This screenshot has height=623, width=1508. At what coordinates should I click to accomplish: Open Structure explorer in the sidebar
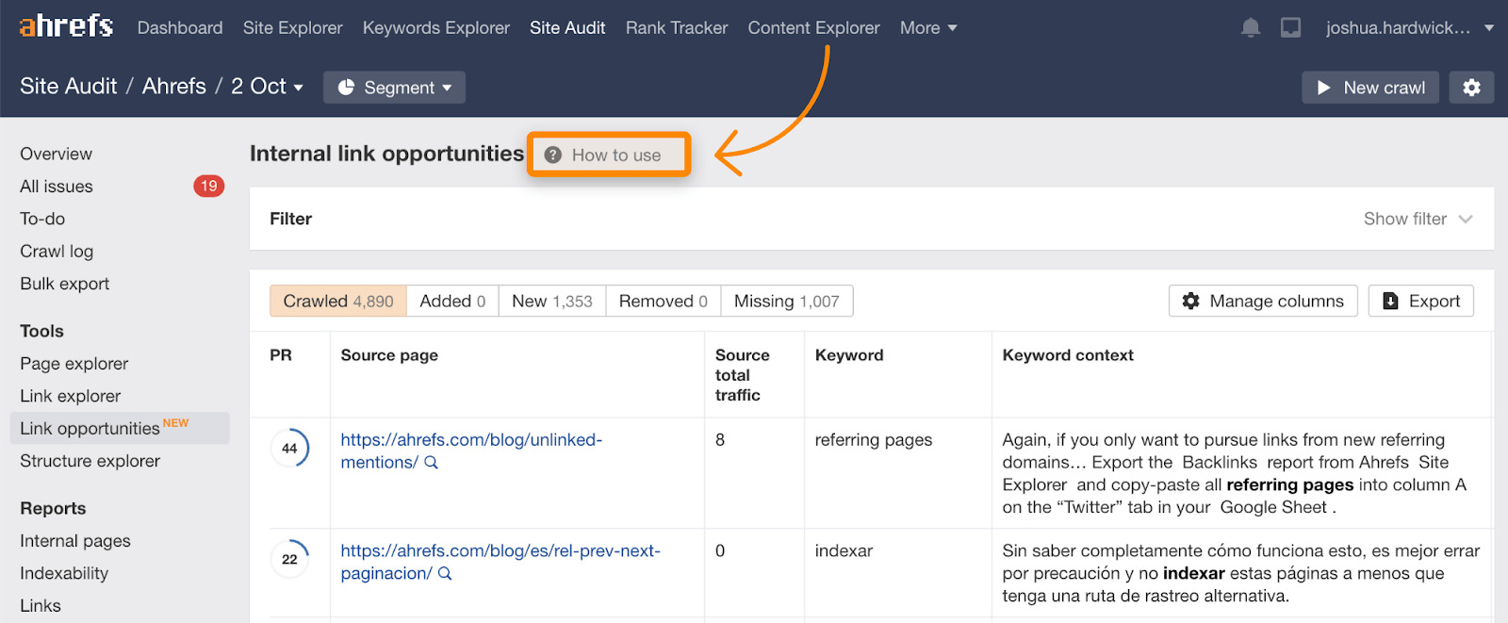(90, 461)
